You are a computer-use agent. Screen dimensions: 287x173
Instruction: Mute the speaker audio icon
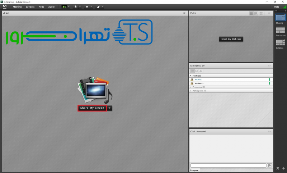(x=64, y=7)
